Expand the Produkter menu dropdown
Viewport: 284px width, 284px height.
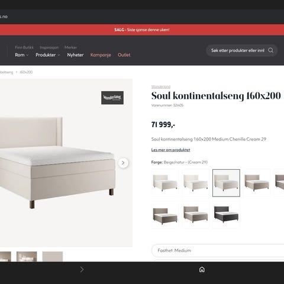(x=48, y=55)
